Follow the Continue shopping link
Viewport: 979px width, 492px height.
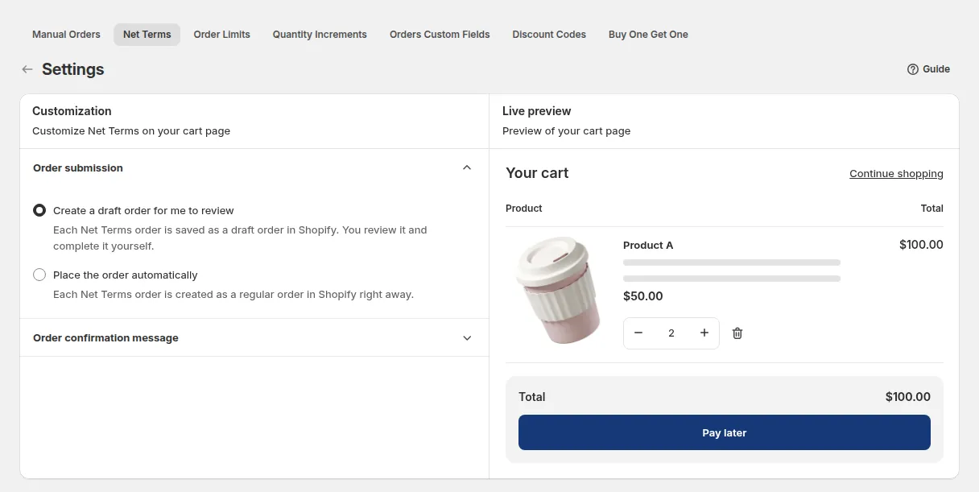tap(896, 174)
